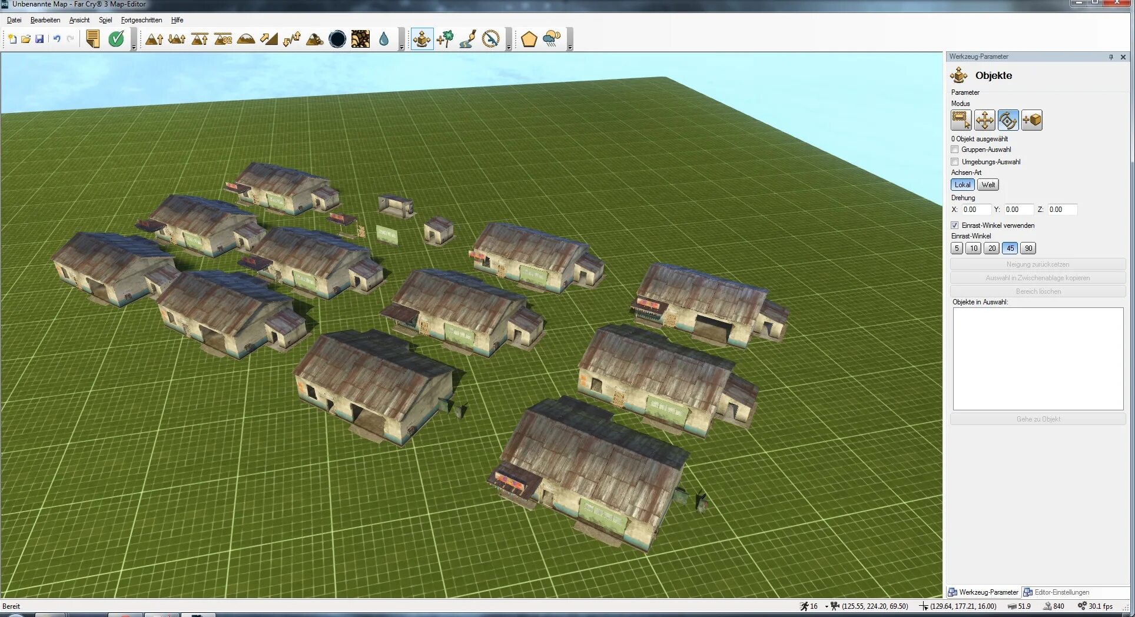Set snap angle to 90
Image resolution: width=1135 pixels, height=617 pixels.
pos(1028,248)
